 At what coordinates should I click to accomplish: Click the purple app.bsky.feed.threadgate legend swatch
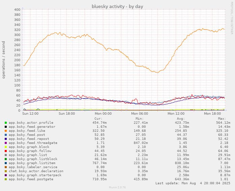pyautogui.click(x=6, y=143)
